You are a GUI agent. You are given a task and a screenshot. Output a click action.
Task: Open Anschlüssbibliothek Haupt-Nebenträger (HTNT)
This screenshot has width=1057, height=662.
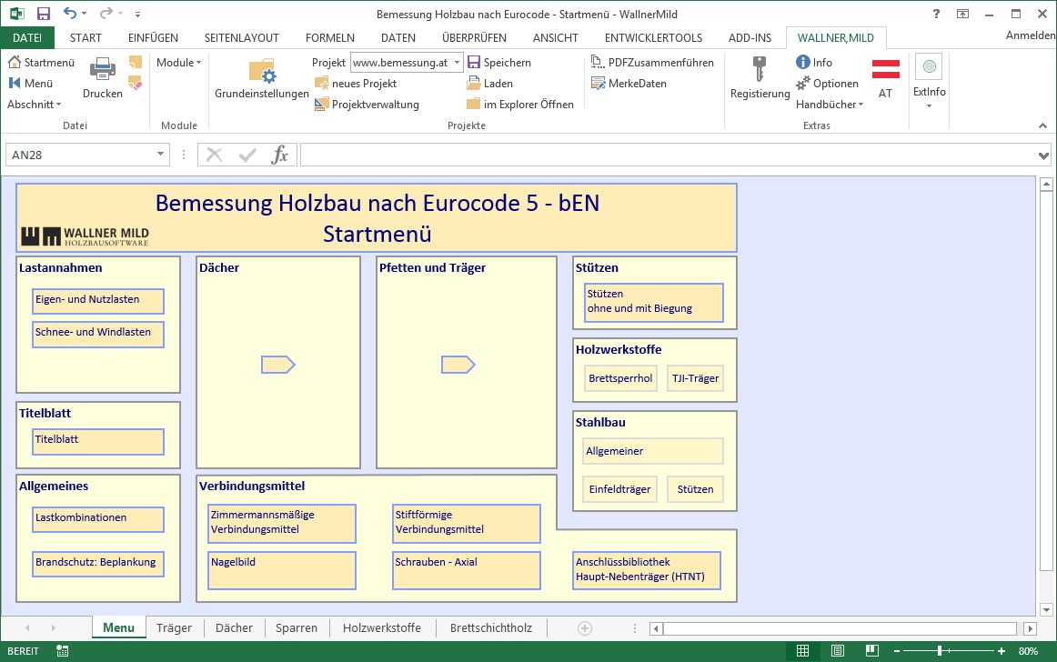point(647,570)
